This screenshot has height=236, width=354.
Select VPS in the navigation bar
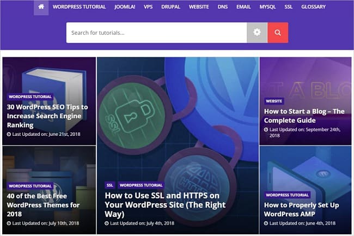click(x=148, y=7)
